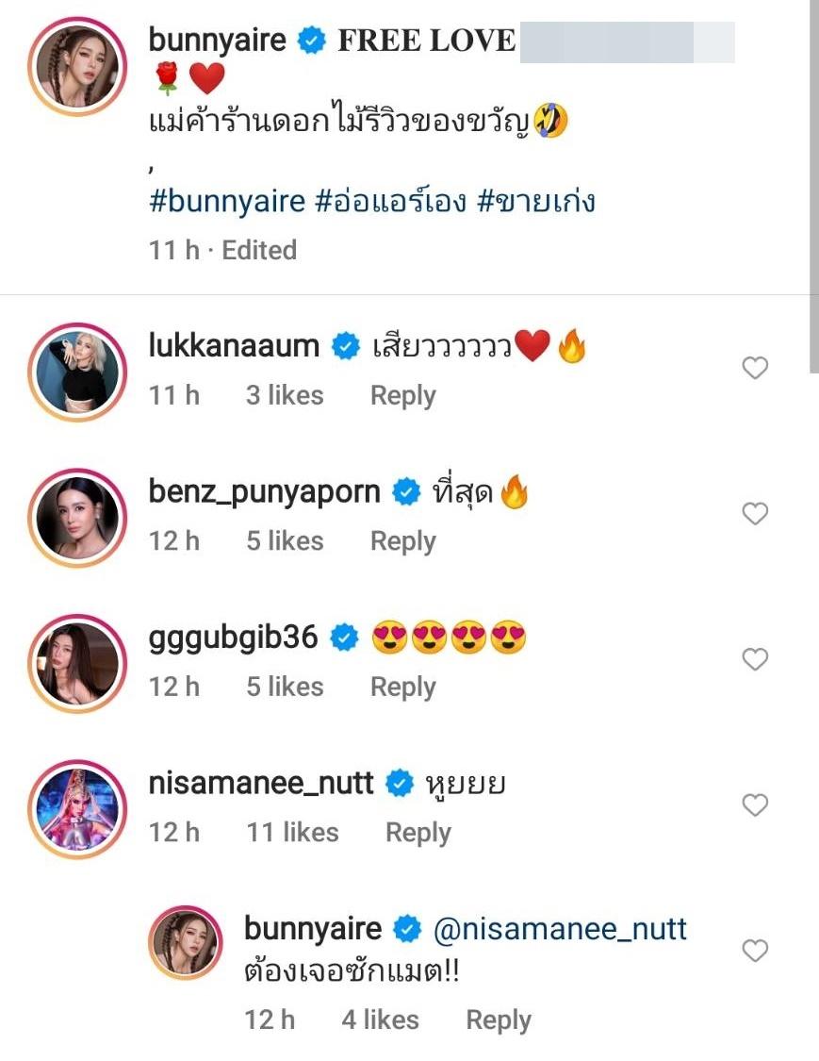This screenshot has height=1061, width=819.
Task: Open lukkanaaum's profile avatar
Action: tap(76, 370)
